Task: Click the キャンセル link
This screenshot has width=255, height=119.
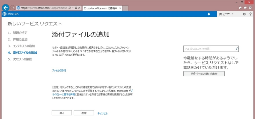Action: point(102,114)
